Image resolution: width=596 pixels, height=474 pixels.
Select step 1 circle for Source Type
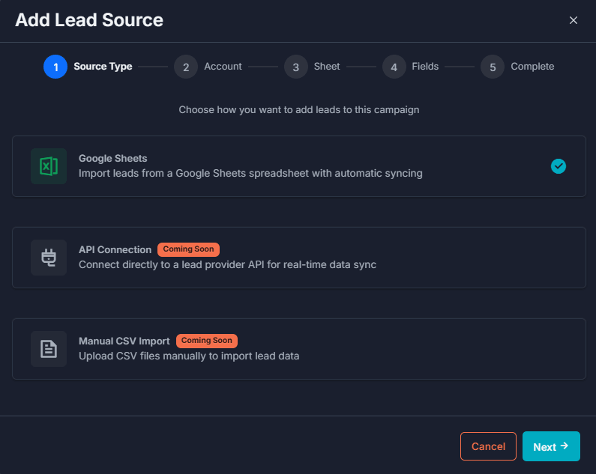(55, 67)
